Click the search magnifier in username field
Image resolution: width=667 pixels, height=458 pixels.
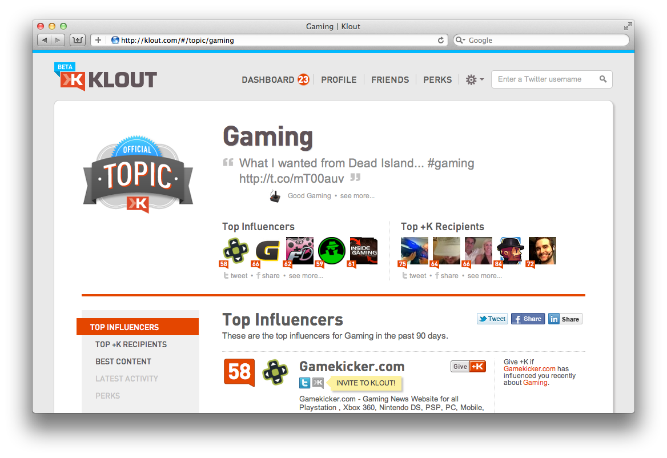pyautogui.click(x=603, y=79)
